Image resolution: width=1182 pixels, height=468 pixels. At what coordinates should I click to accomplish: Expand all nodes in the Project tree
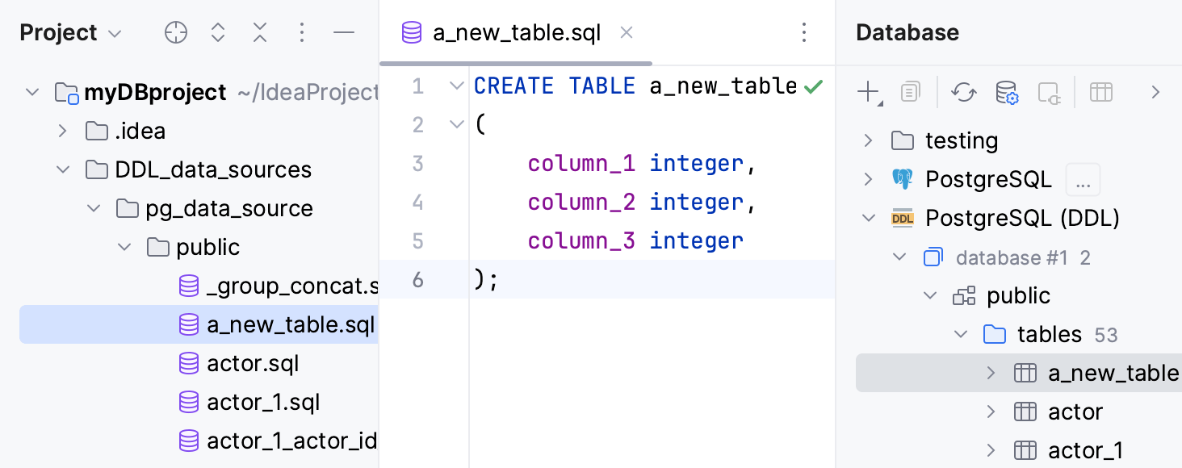pos(217,32)
